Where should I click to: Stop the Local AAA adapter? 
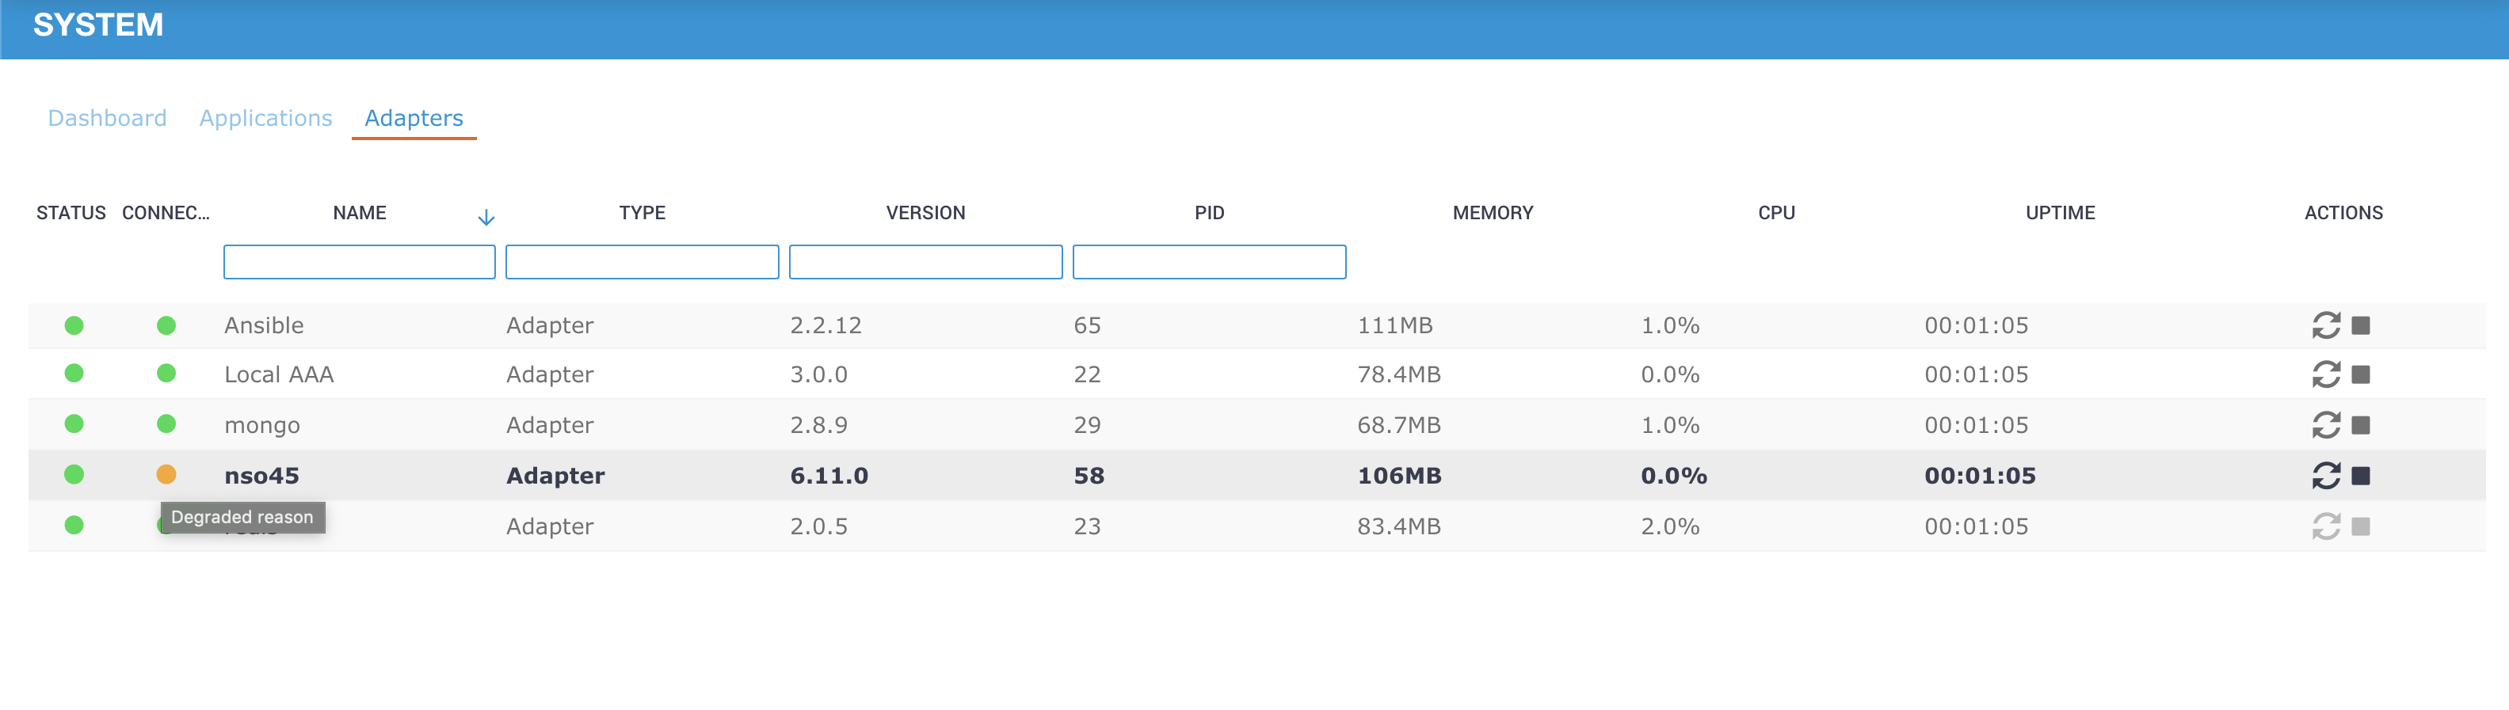[x=2361, y=374]
